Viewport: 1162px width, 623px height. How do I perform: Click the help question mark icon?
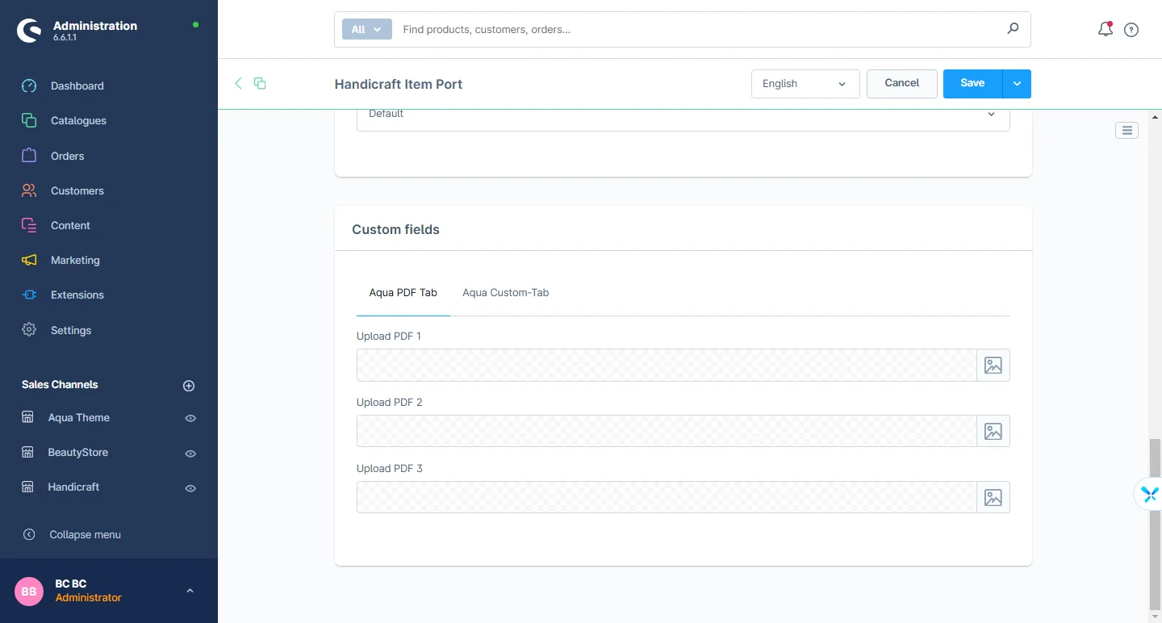tap(1131, 30)
